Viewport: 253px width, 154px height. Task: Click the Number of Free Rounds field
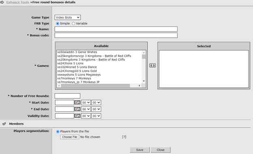tap(67, 96)
